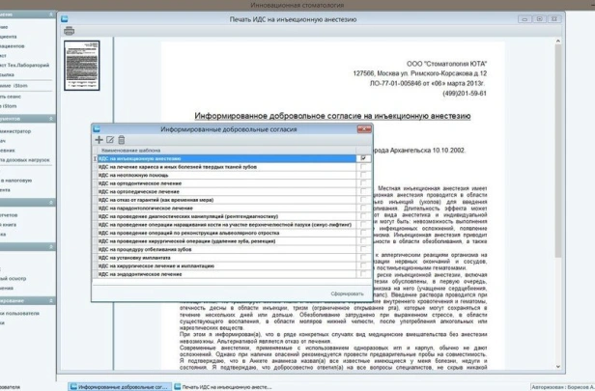
Task: Edit the selected consent template
Action: click(110, 141)
